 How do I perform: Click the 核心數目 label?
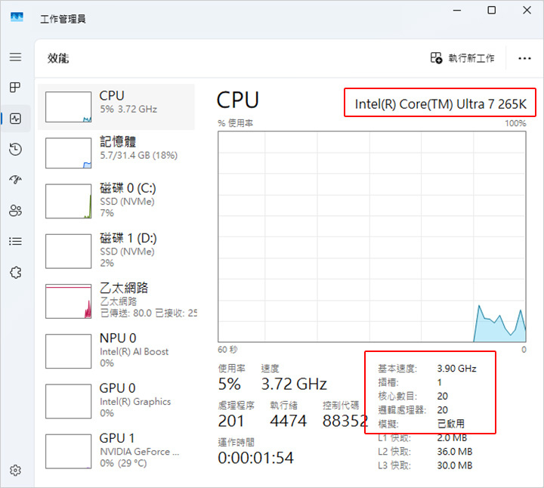[x=397, y=396]
